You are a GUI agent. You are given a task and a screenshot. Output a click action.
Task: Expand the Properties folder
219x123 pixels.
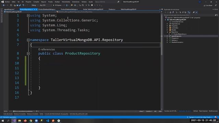pos(167,26)
